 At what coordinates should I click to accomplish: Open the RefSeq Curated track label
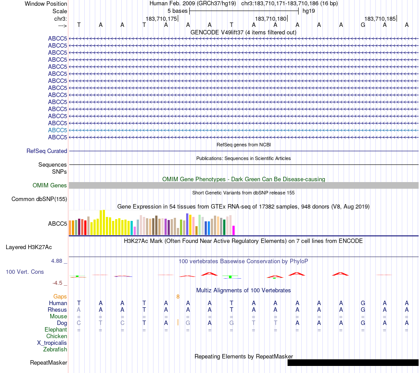click(47, 151)
